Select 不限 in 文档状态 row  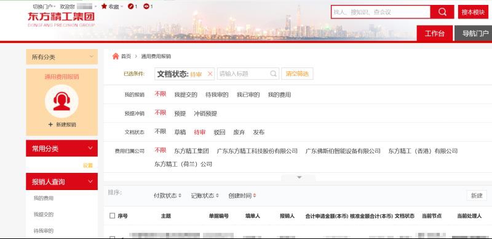tap(160, 132)
